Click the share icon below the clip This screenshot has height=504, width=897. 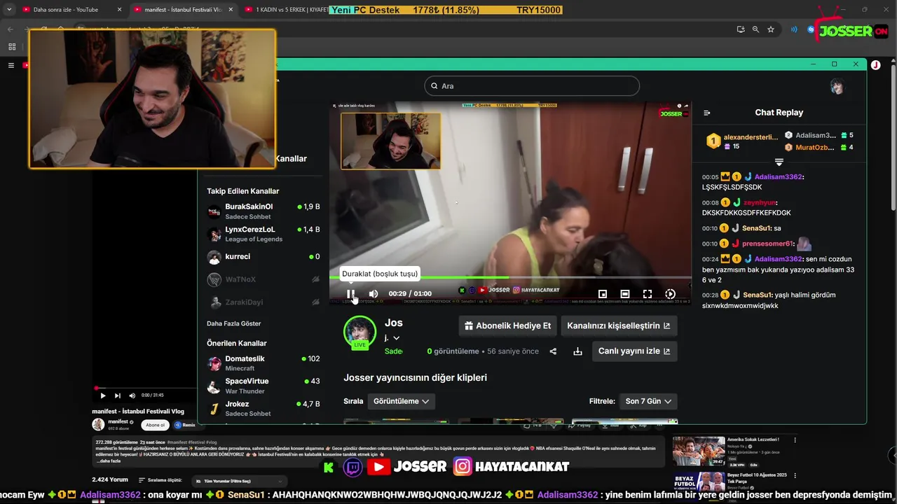[553, 351]
